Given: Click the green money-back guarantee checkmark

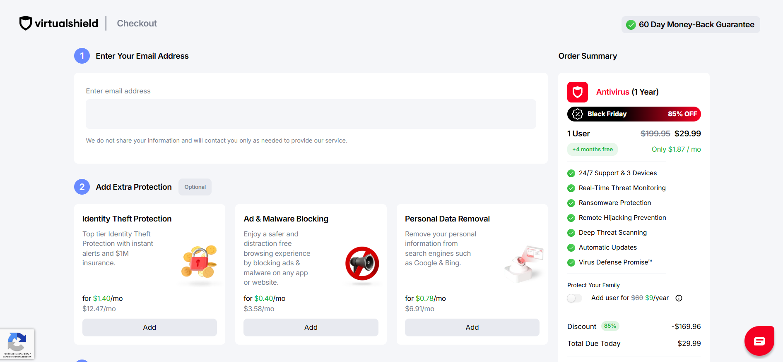Looking at the screenshot, I should tap(631, 25).
